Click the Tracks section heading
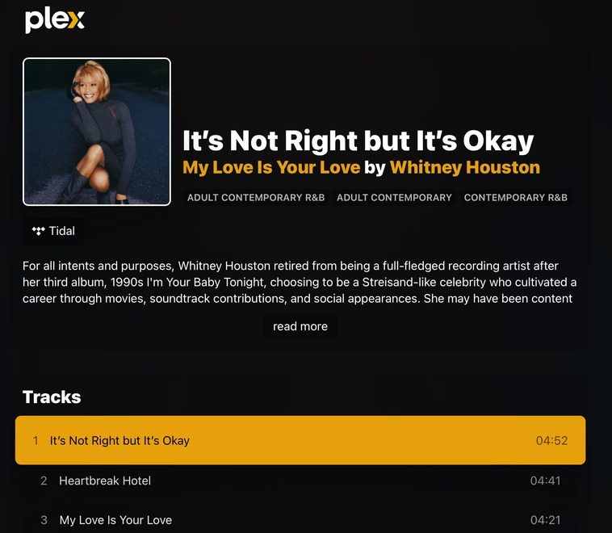 [52, 397]
